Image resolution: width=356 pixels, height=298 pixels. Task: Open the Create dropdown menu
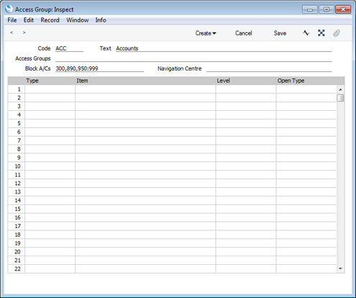[x=206, y=33]
